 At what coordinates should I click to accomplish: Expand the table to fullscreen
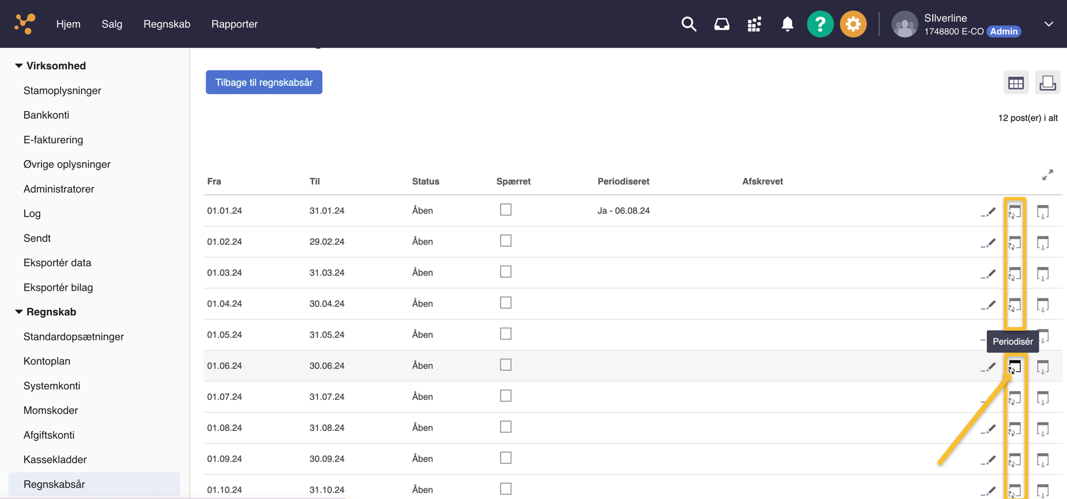coord(1047,175)
